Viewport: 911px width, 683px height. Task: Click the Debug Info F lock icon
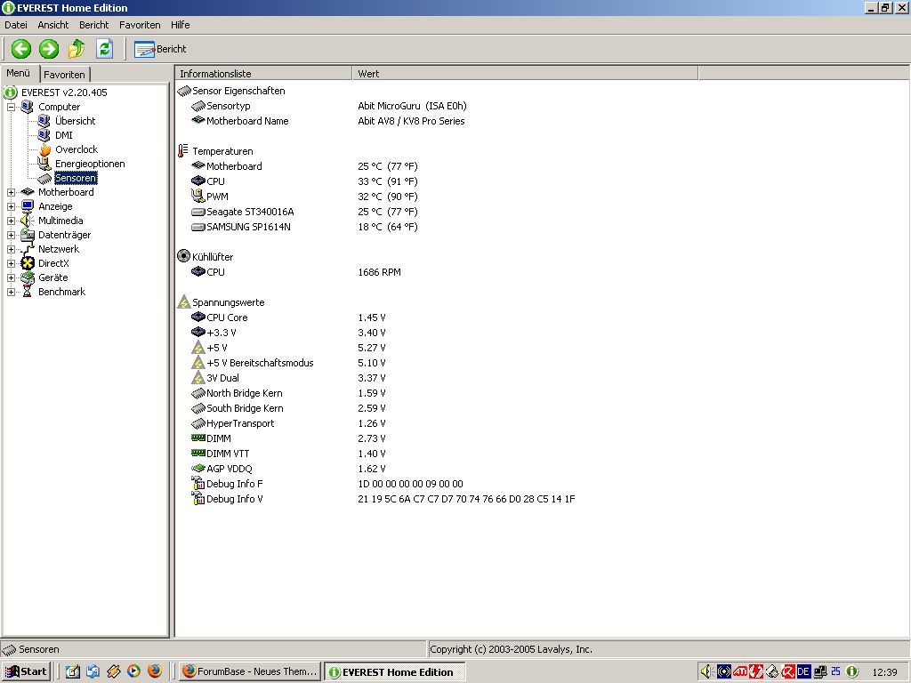click(x=198, y=483)
